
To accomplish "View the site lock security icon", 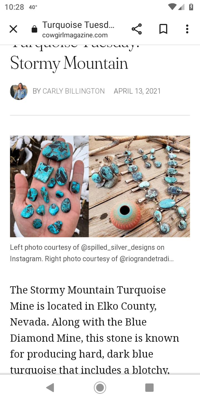I will (x=34, y=29).
